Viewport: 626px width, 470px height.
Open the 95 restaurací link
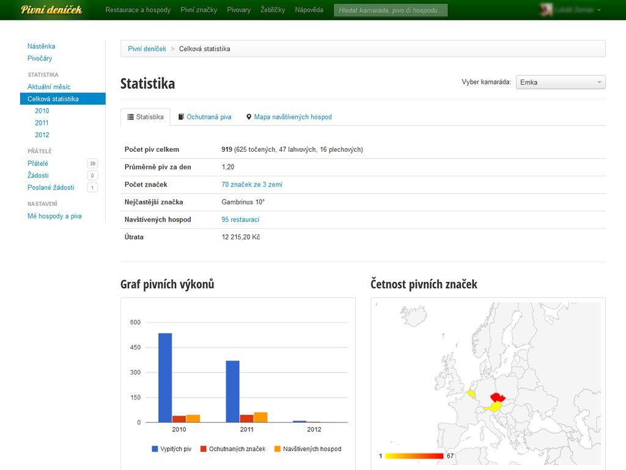coord(240,220)
